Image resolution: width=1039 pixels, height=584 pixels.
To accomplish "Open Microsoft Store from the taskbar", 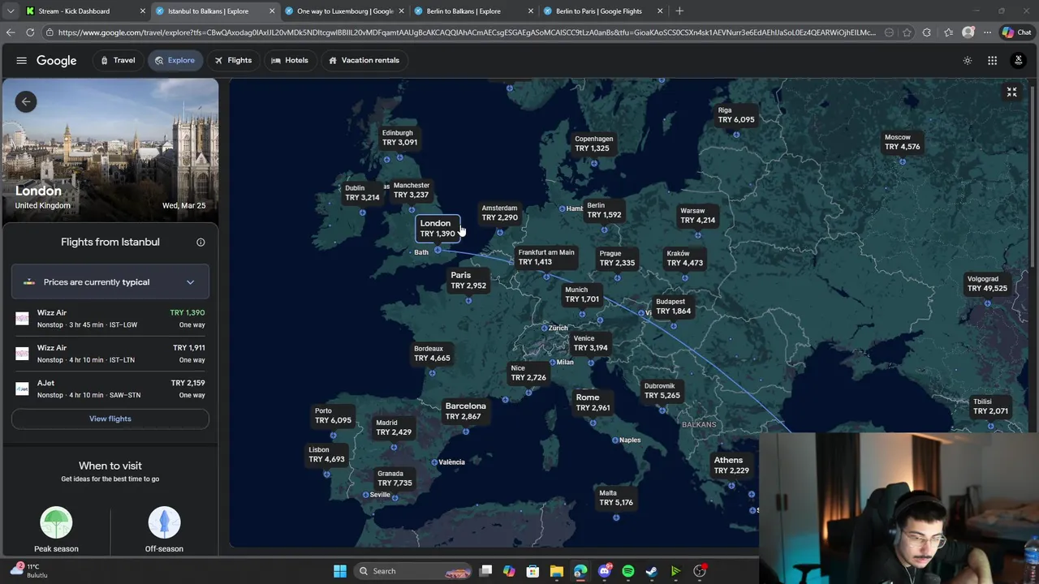I will (x=532, y=571).
